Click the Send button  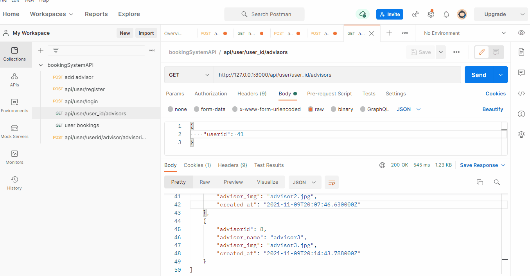[479, 75]
